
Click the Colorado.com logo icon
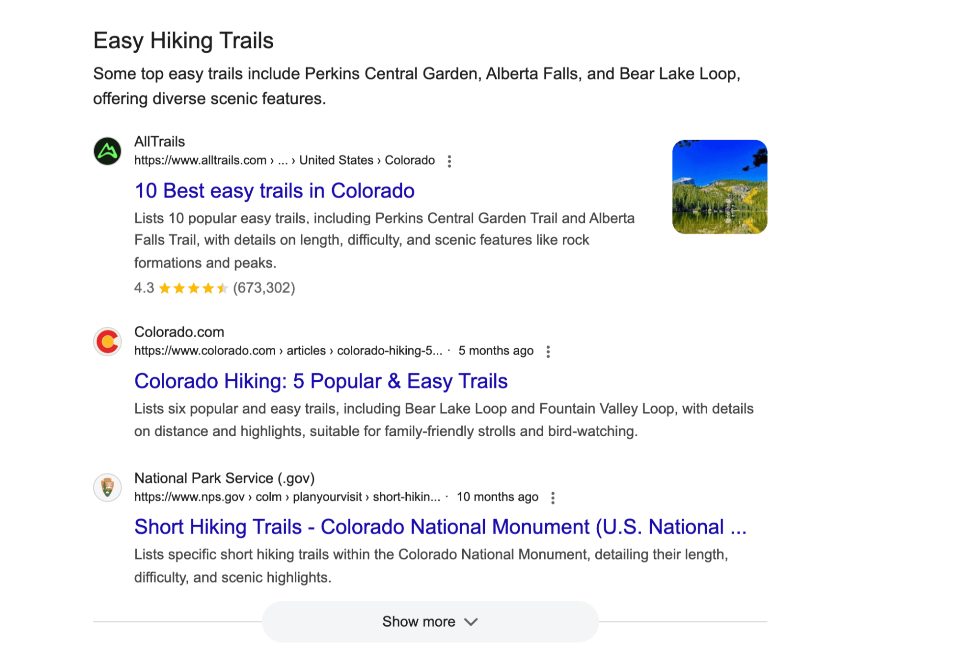tap(107, 342)
